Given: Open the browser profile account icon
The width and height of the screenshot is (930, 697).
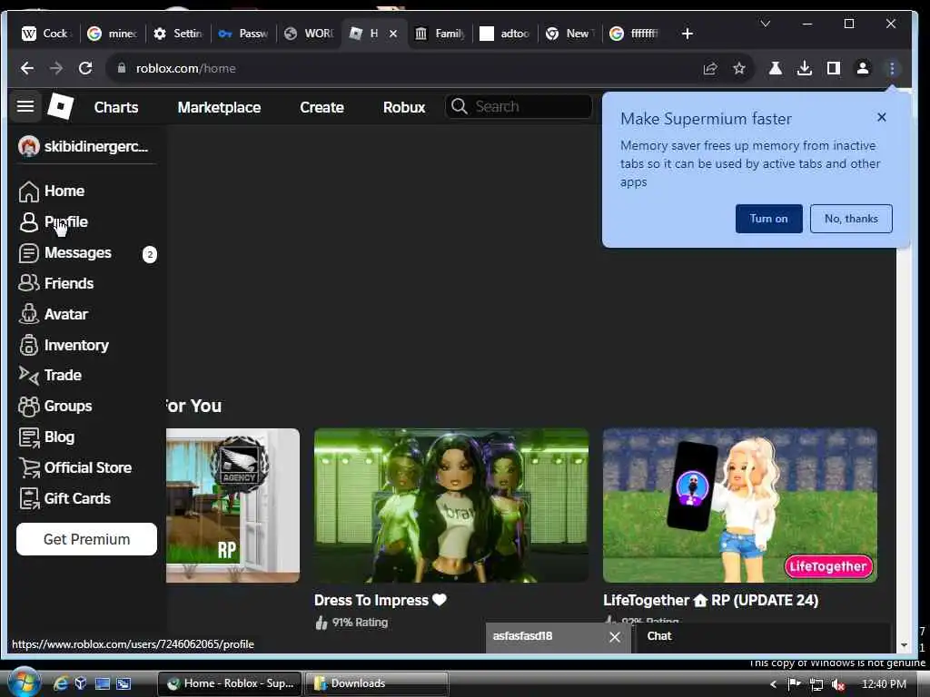Looking at the screenshot, I should [863, 68].
